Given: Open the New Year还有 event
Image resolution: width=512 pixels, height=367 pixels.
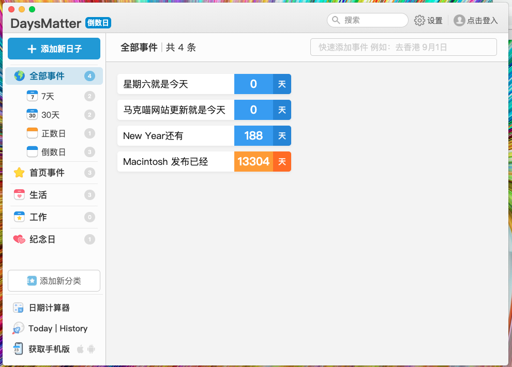Looking at the screenshot, I should click(204, 136).
